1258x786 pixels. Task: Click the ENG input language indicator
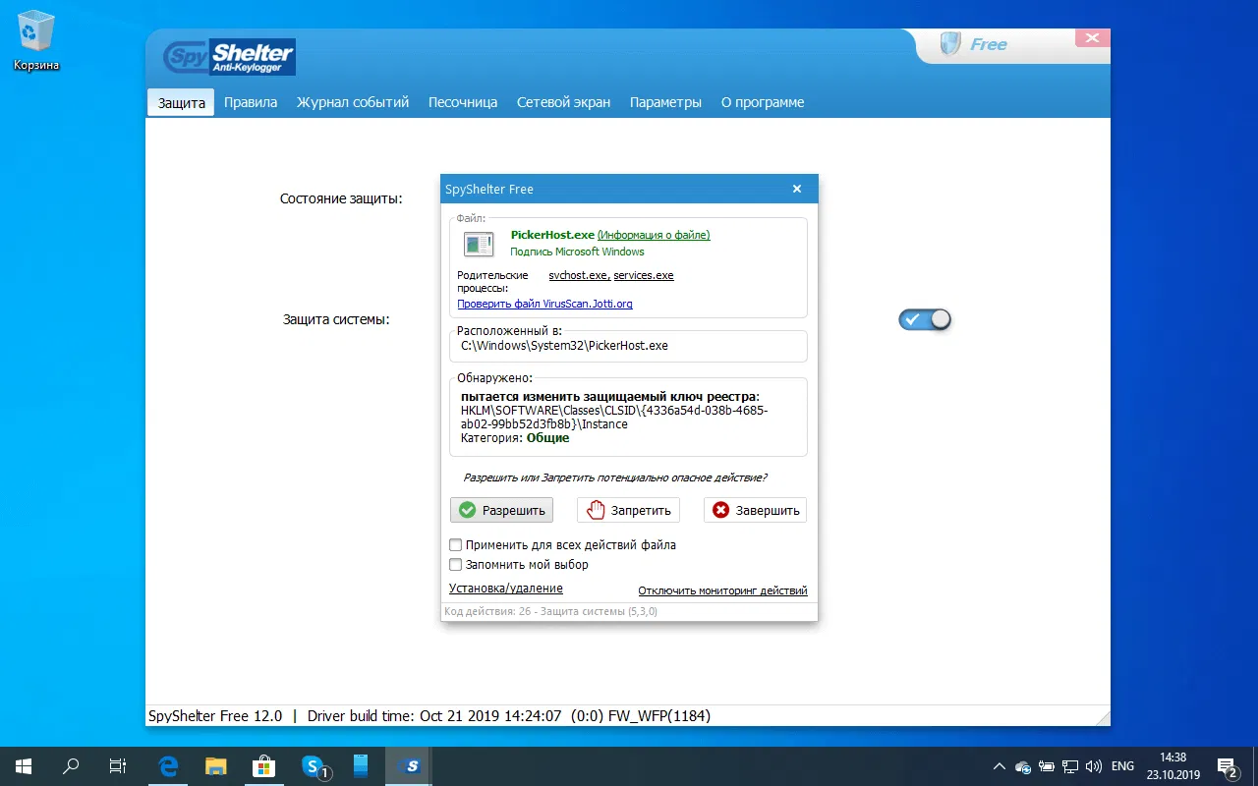[1122, 766]
